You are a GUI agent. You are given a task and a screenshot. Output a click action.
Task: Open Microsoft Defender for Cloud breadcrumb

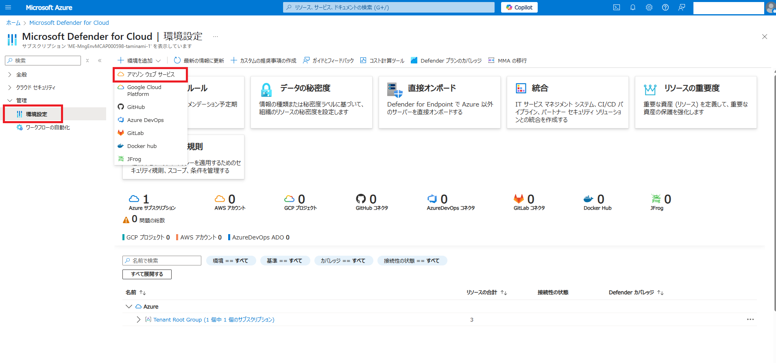(69, 23)
